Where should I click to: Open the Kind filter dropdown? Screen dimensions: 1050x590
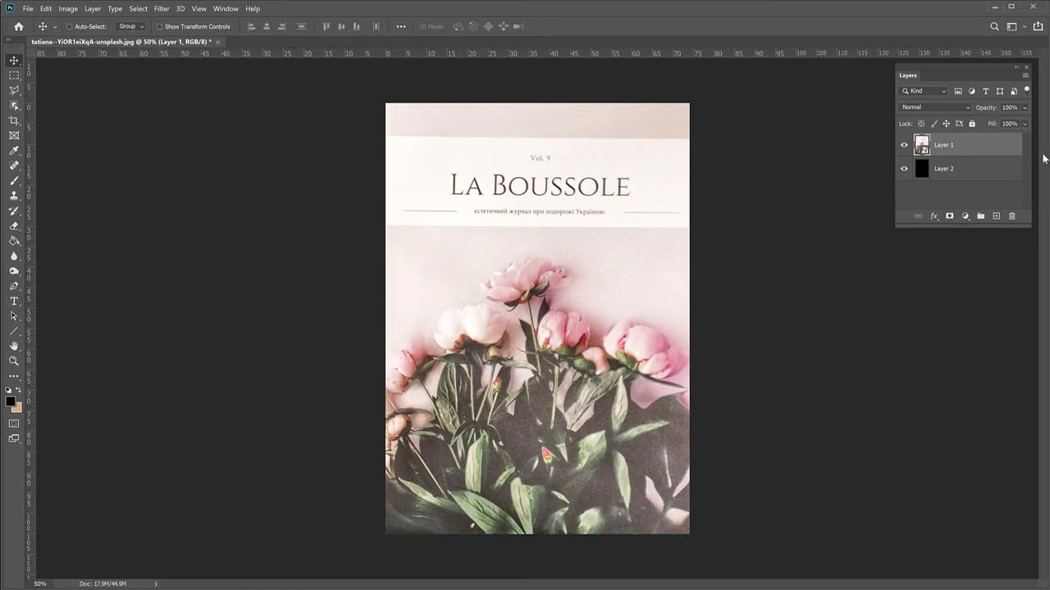(x=924, y=91)
